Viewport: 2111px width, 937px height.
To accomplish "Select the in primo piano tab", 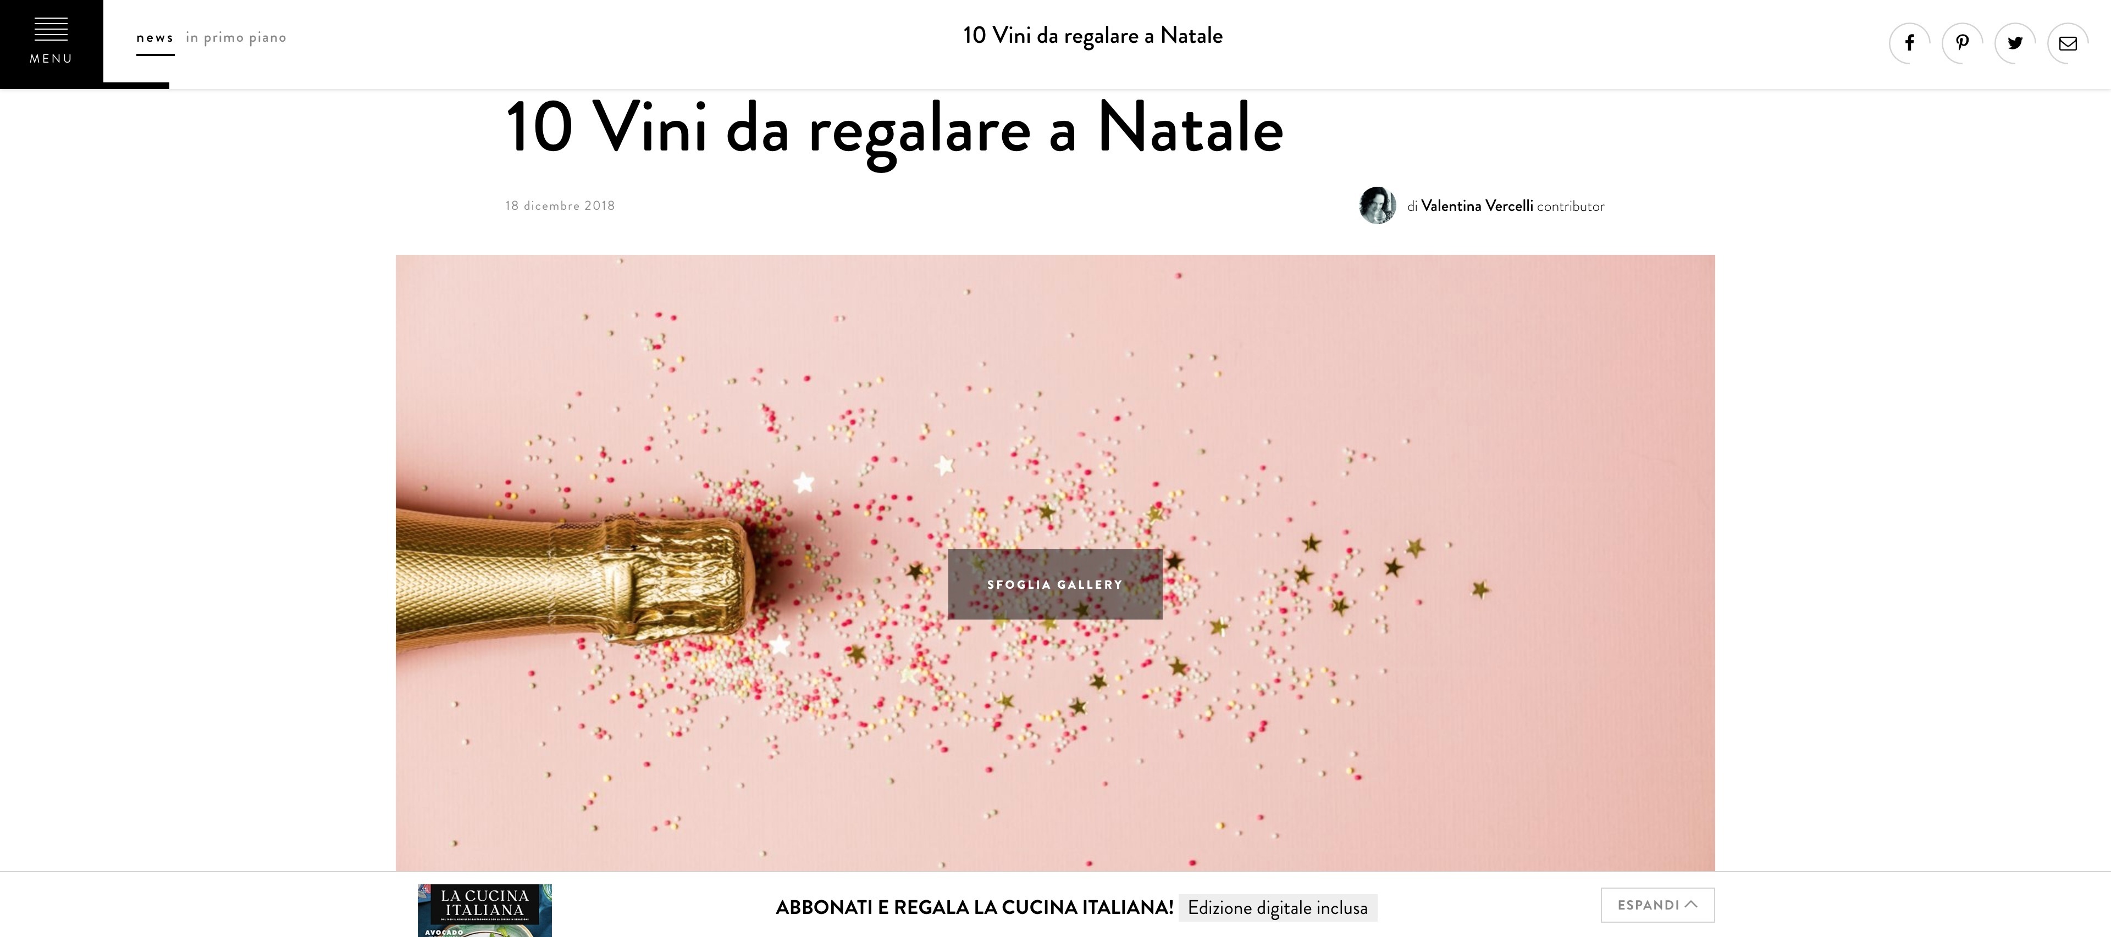I will click(x=236, y=38).
